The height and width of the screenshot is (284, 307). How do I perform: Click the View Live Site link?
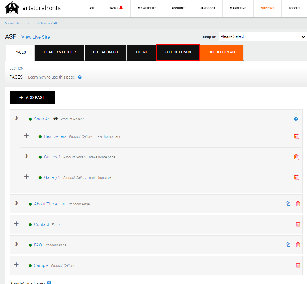(35, 37)
